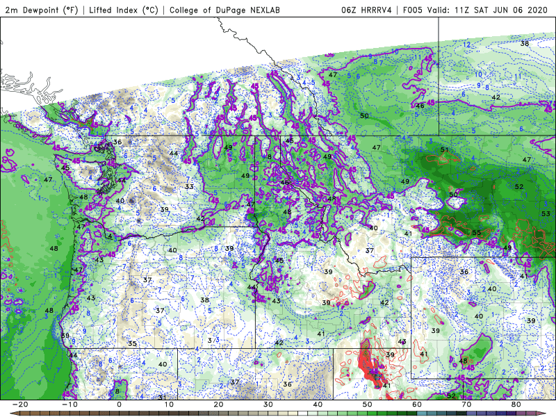Click the blue lifted index label 12
Viewport: 556px width, 417px height.
click(467, 44)
